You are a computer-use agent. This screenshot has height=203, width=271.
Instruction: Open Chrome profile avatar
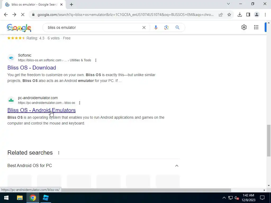[x=257, y=15]
